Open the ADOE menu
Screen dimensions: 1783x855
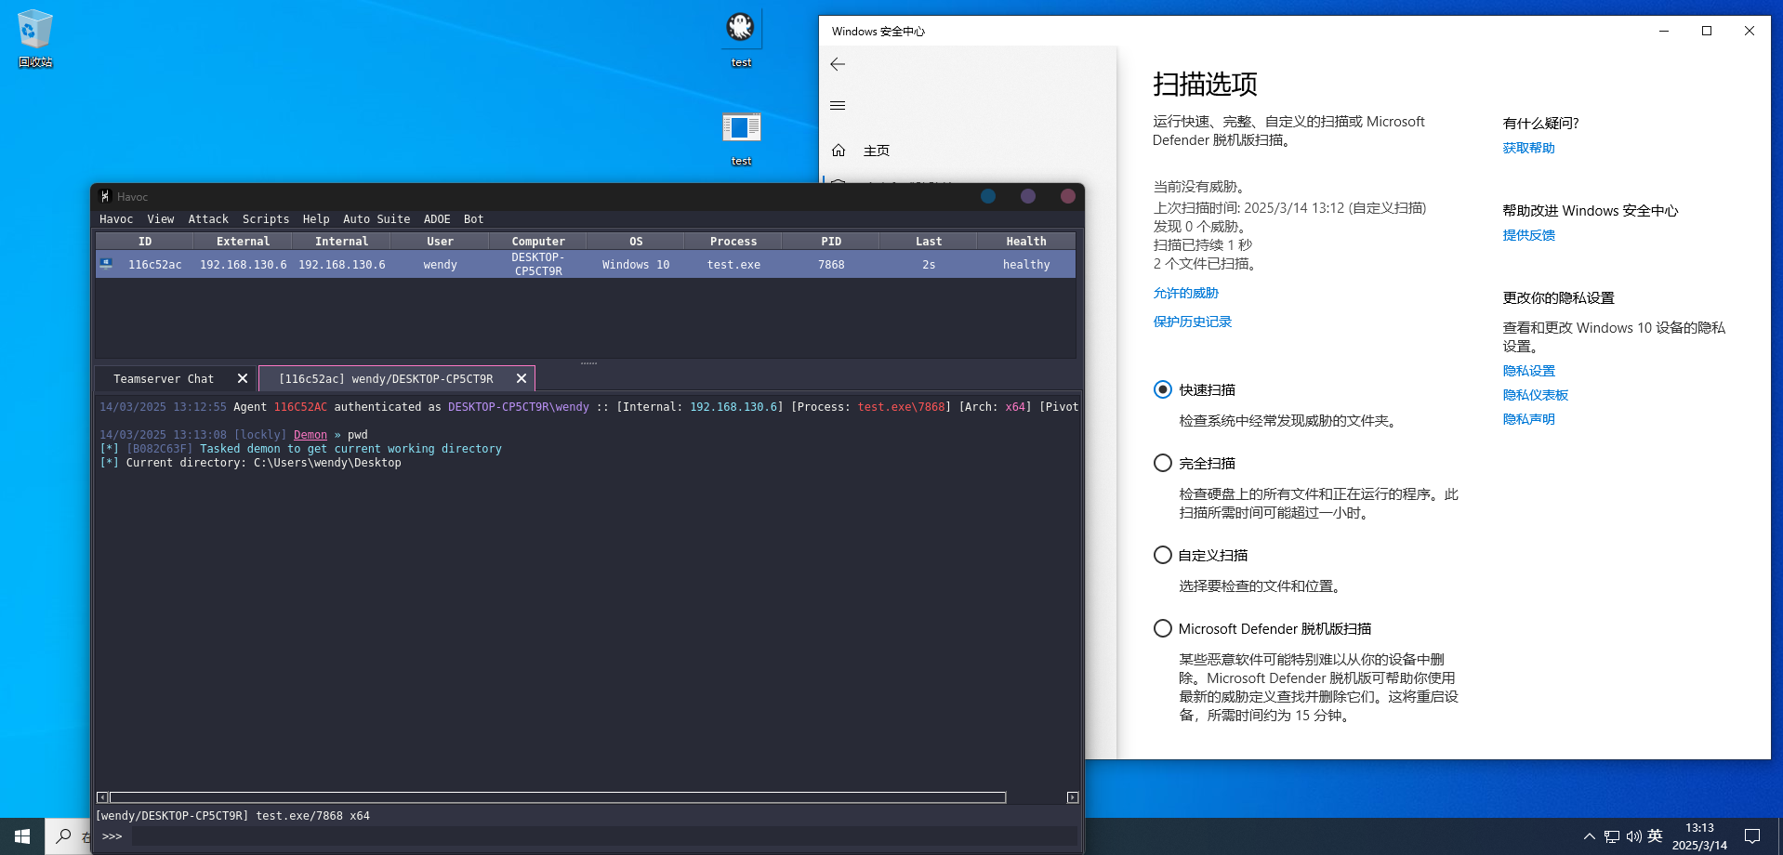(437, 219)
